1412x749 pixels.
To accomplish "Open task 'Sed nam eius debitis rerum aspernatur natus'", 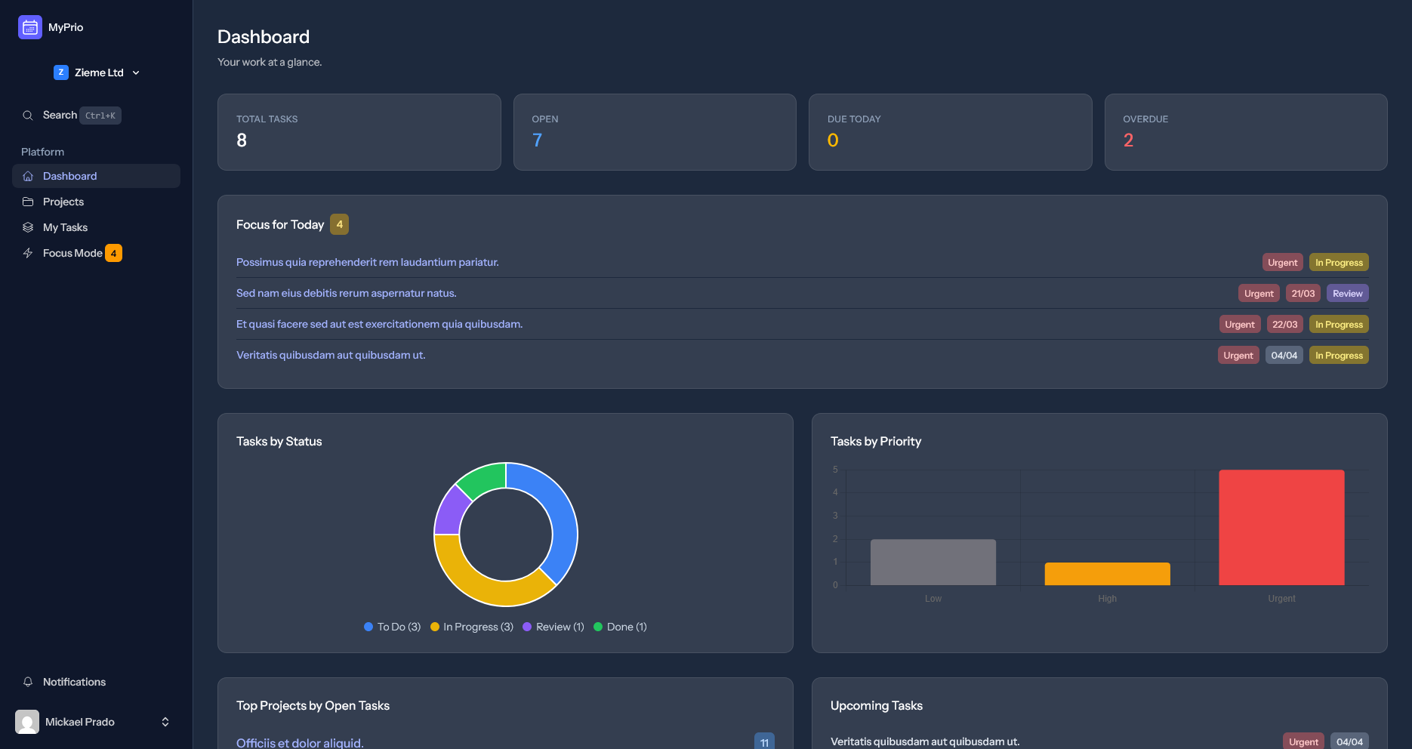I will tap(346, 293).
